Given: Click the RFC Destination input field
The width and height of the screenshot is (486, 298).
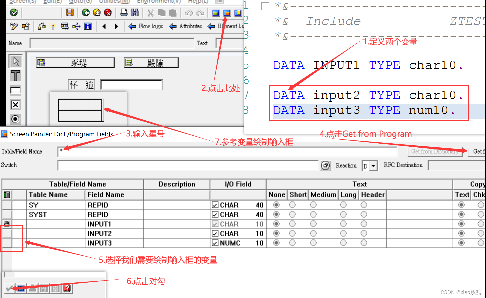Looking at the screenshot, I should [457, 166].
